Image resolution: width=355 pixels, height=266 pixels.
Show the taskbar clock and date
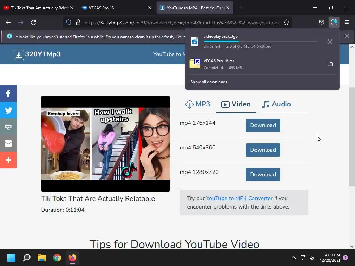point(330,258)
